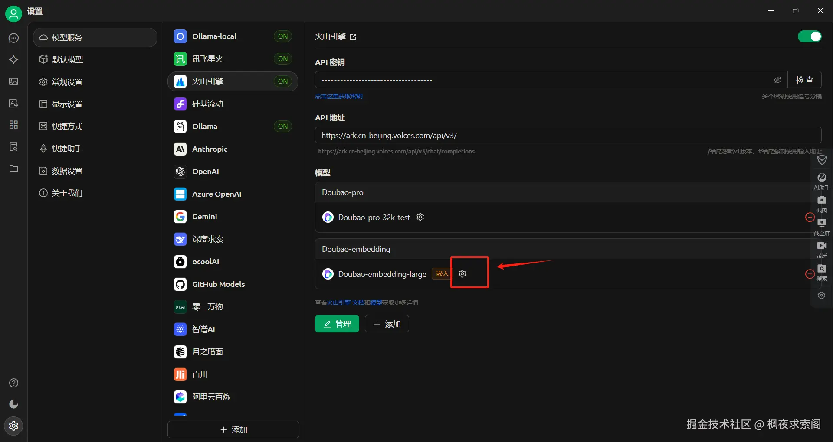Click the green 管理 models button
Screen dimensions: 833x442
tap(337, 324)
